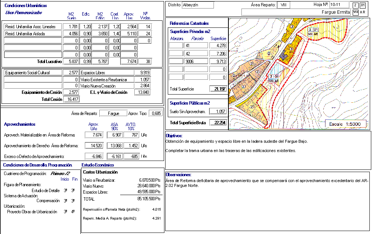Image resolution: width=372 pixels, height=234 pixels.
Task: Select the Estudio de Detalle label
Action: (x=45, y=191)
